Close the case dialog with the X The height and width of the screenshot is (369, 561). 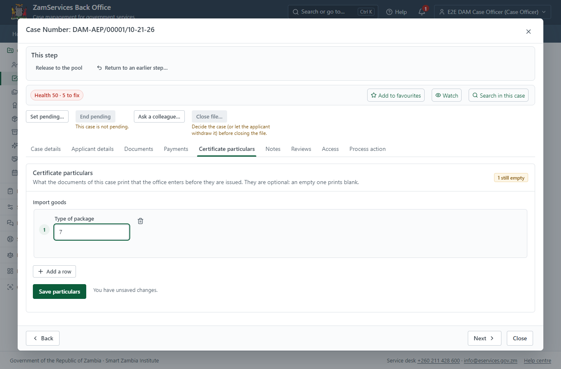pos(529,32)
